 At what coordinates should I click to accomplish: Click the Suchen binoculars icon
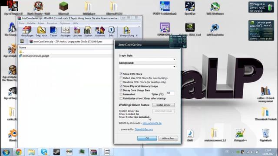coord(88,32)
